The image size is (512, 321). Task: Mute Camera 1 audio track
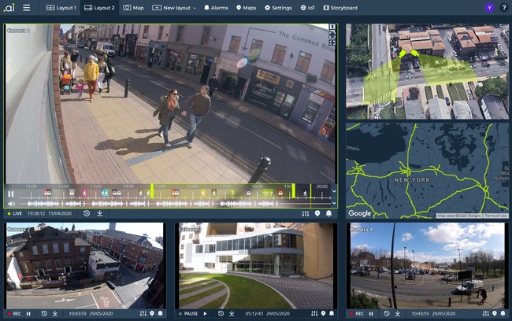[x=11, y=204]
